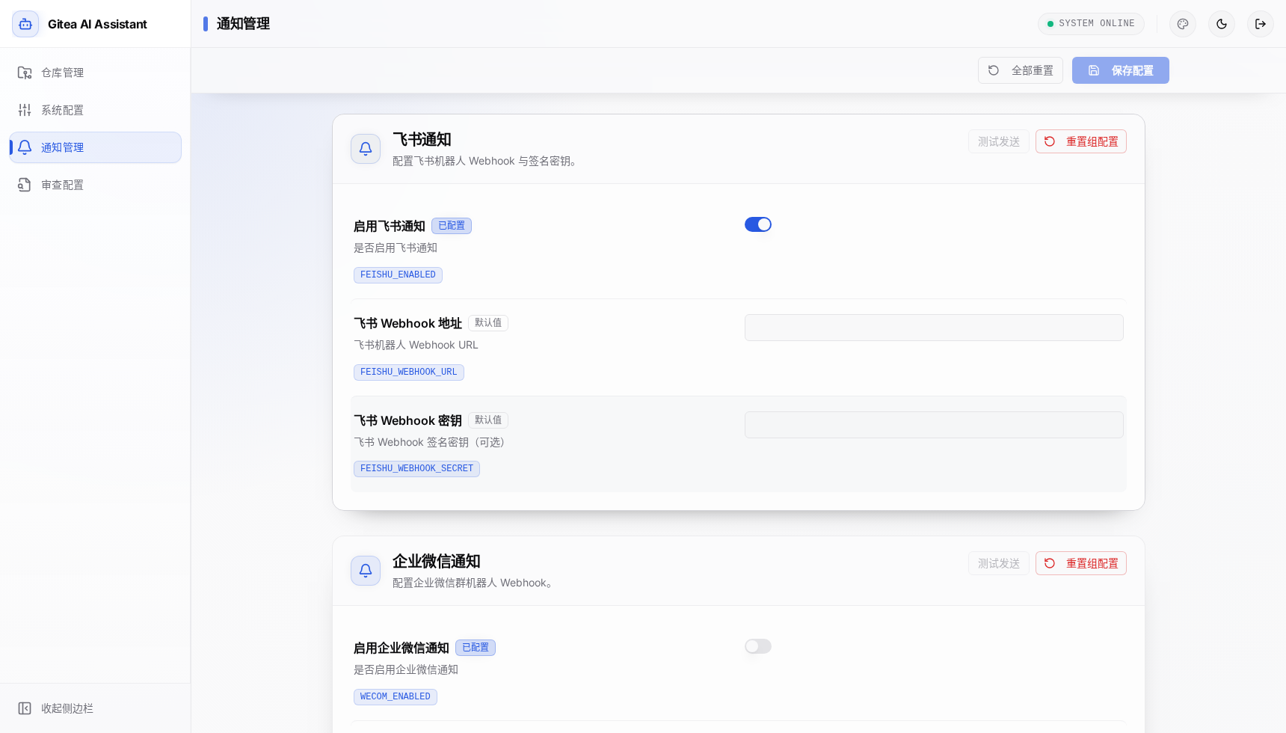Viewport: 1286px width, 733px height.
Task: Open 审查配置 in the sidebar menu
Action: pos(95,185)
